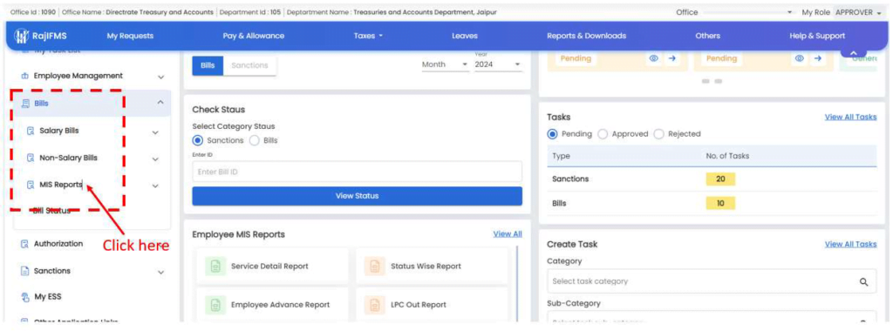
Task: Click the Employee Management sidebar icon
Action: click(24, 76)
